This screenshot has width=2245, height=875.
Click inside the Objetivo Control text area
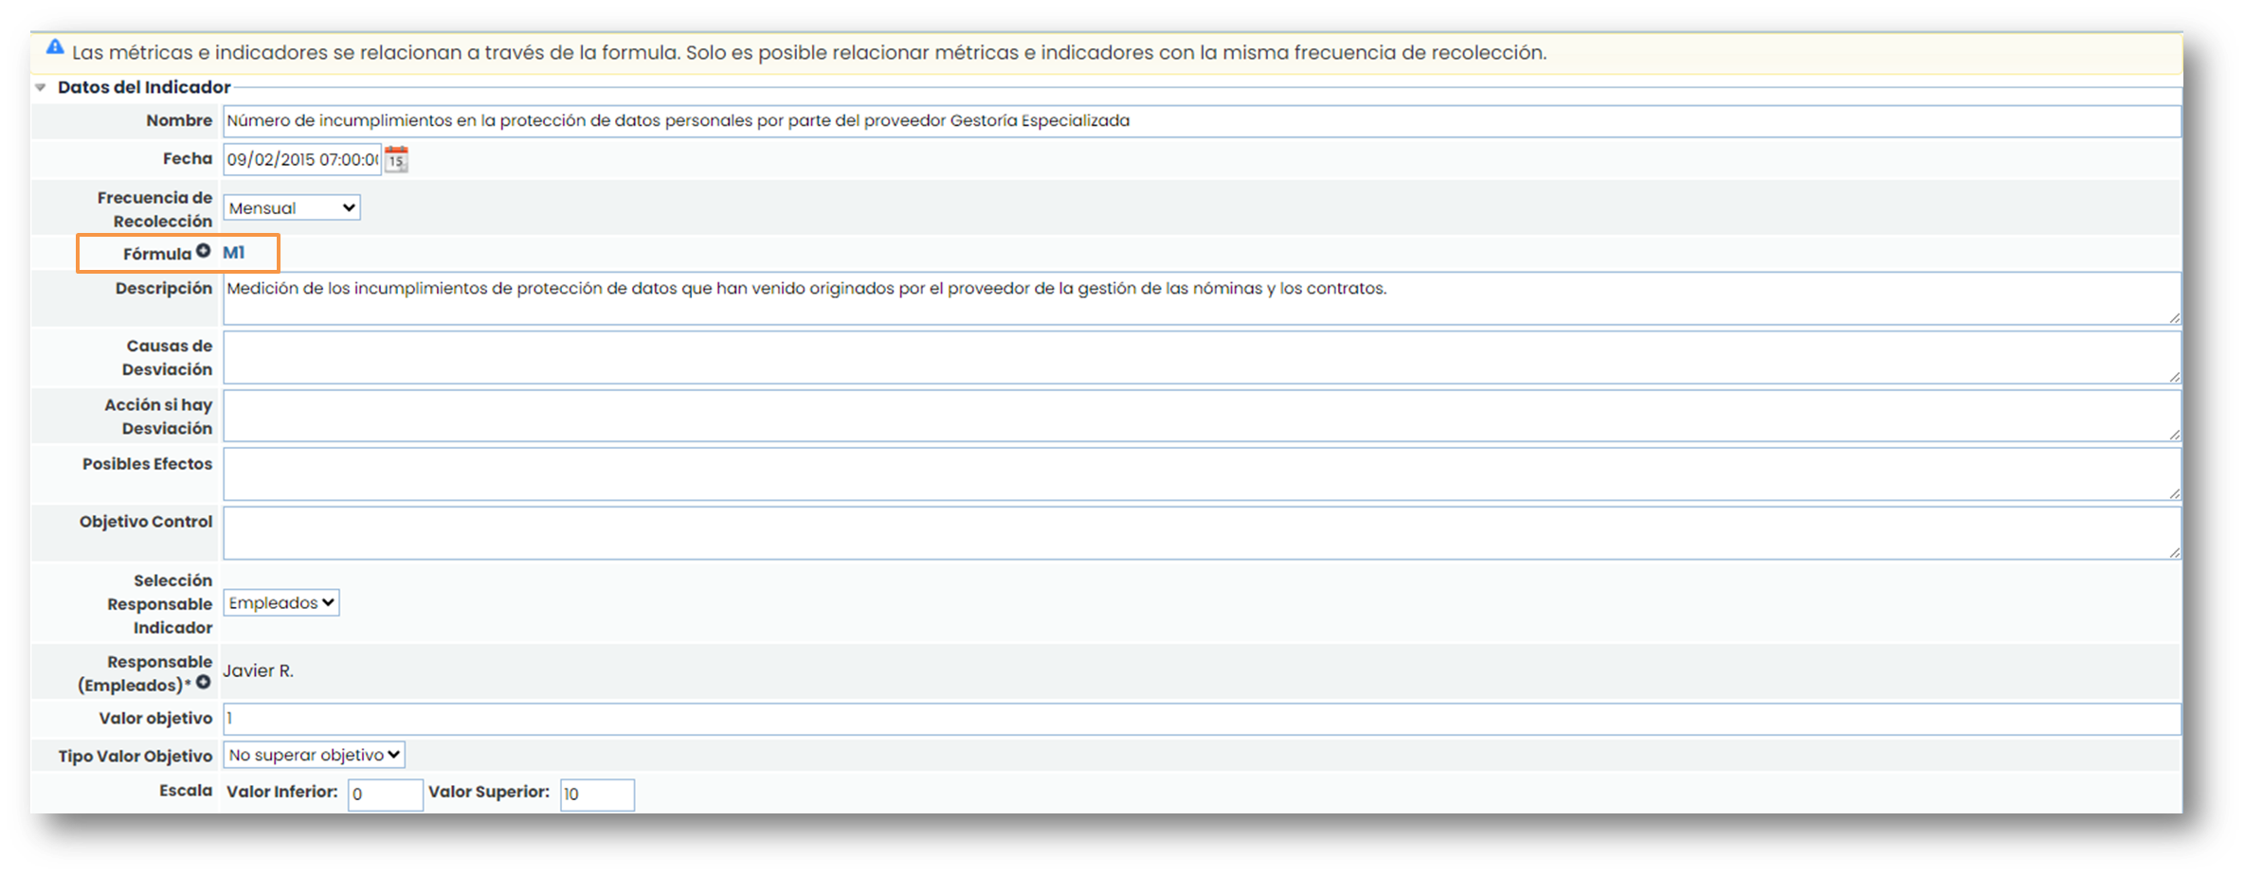(x=1200, y=532)
